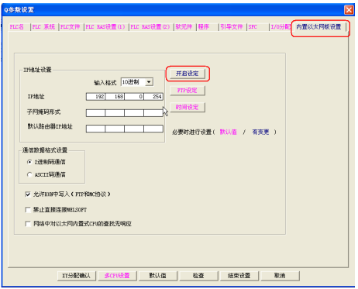This screenshot has width=358, height=289.
Task: Click the IP地址设置 group label
Action: [x=37, y=70]
